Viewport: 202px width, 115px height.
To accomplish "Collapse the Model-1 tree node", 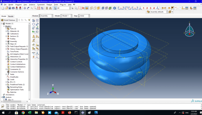I will [x=4, y=26].
